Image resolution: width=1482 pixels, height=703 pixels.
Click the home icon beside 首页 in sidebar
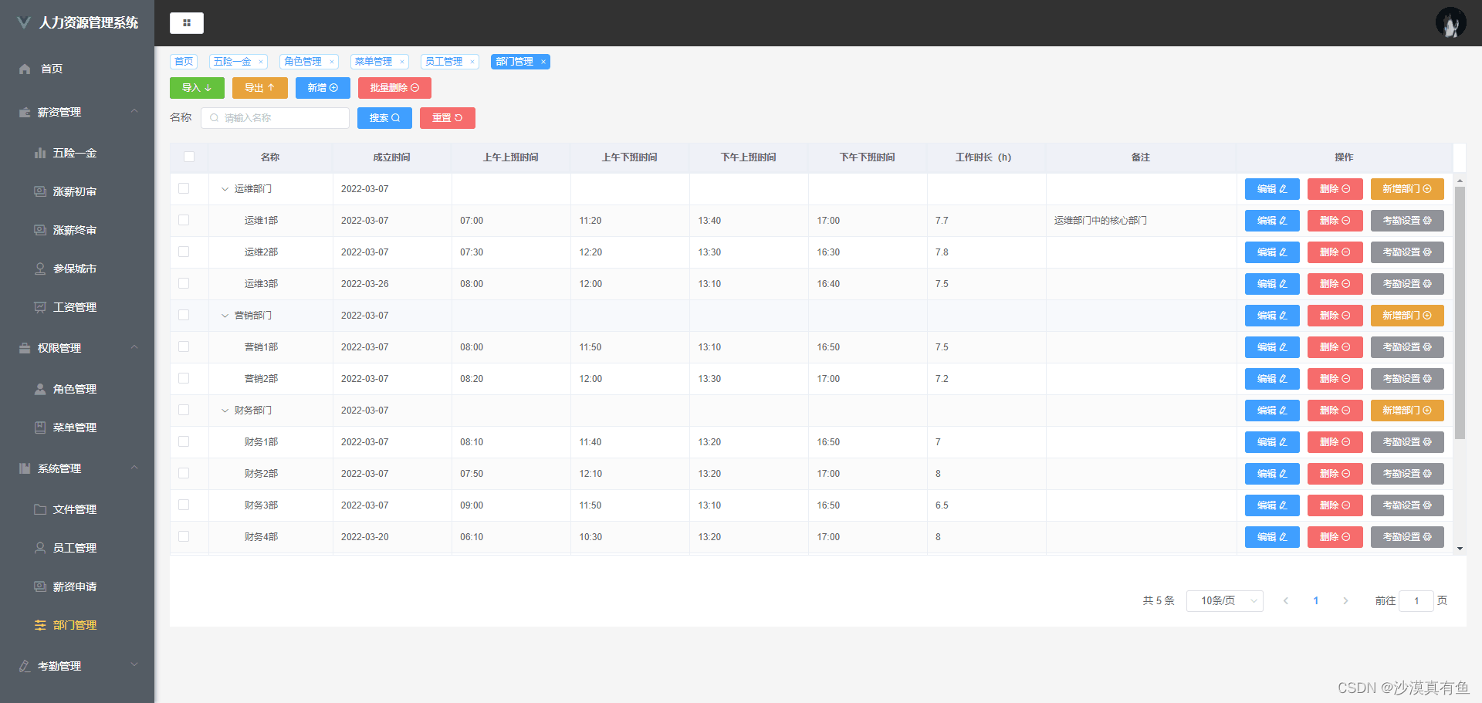(x=25, y=69)
